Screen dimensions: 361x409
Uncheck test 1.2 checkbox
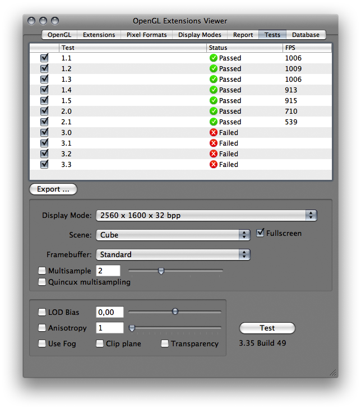point(44,68)
